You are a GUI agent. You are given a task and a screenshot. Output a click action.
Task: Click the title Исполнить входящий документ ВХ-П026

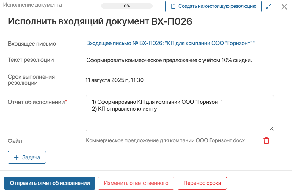100,21
